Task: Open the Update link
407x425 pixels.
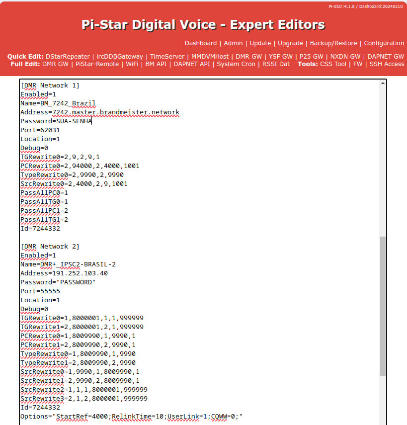Action: tap(260, 43)
